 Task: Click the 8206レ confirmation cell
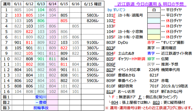pos(93,21)
